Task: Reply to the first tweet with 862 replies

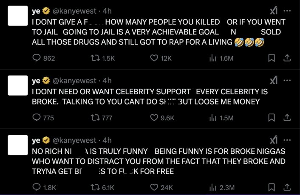Action: 37,58
